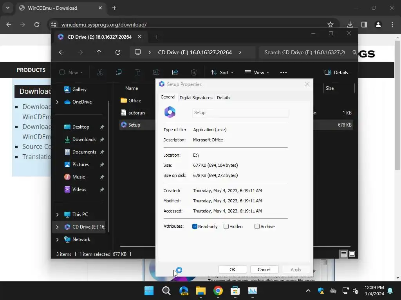Open the See more ellipsis menu
This screenshot has height=300, width=401.
[284, 72]
